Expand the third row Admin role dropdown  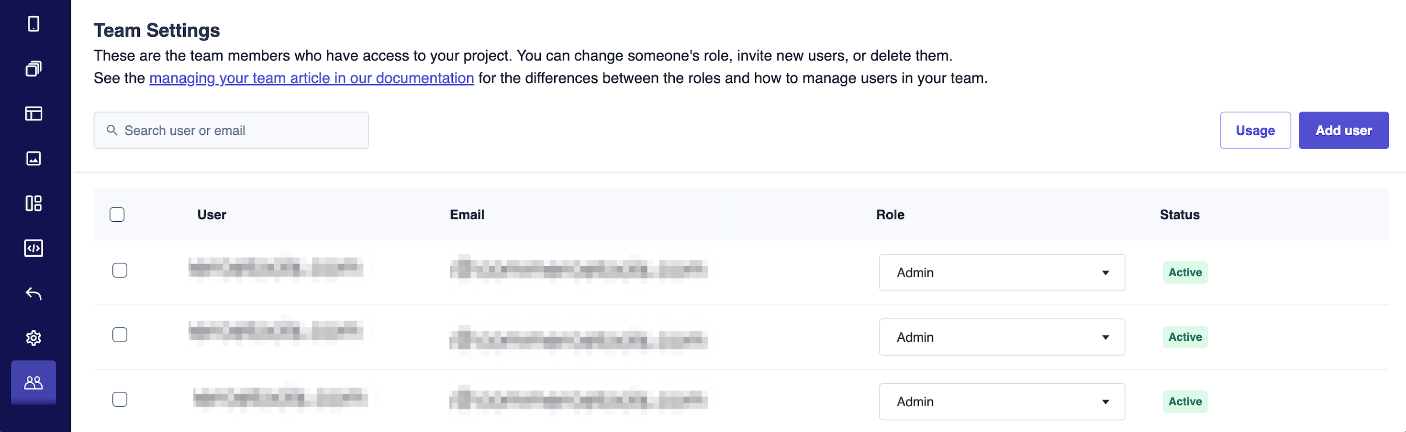tap(1002, 401)
